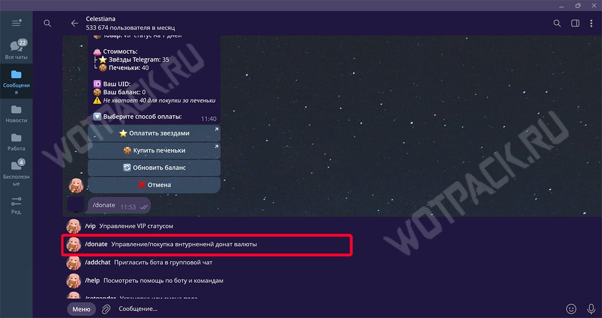This screenshot has width=602, height=318.
Task: Edit folders via the Ред. icon
Action: (16, 205)
